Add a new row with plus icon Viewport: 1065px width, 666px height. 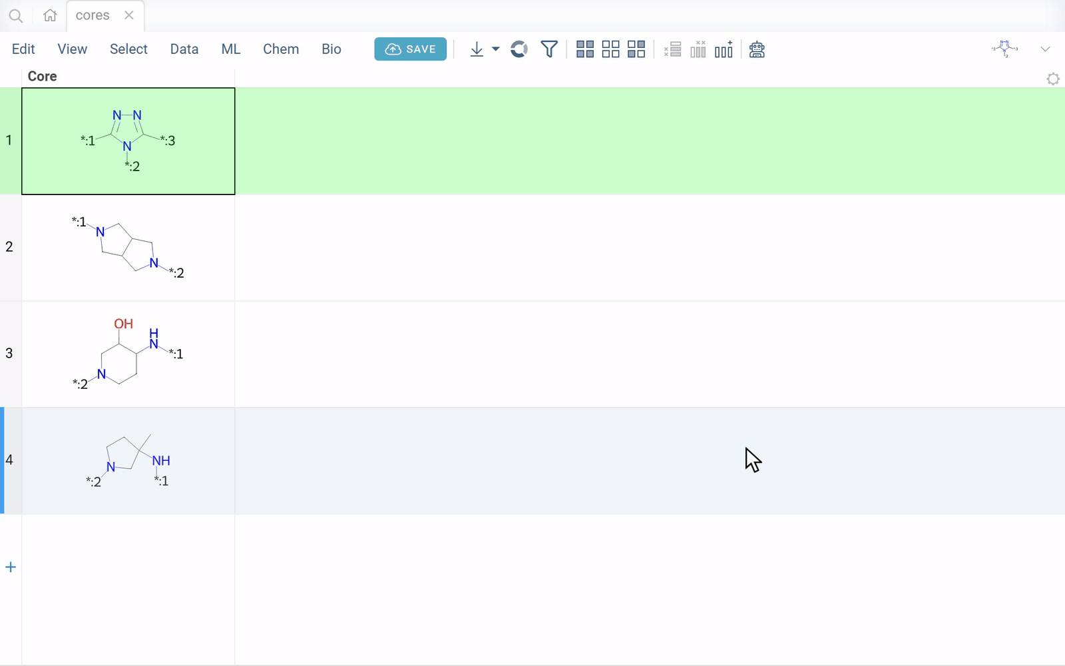coord(11,567)
